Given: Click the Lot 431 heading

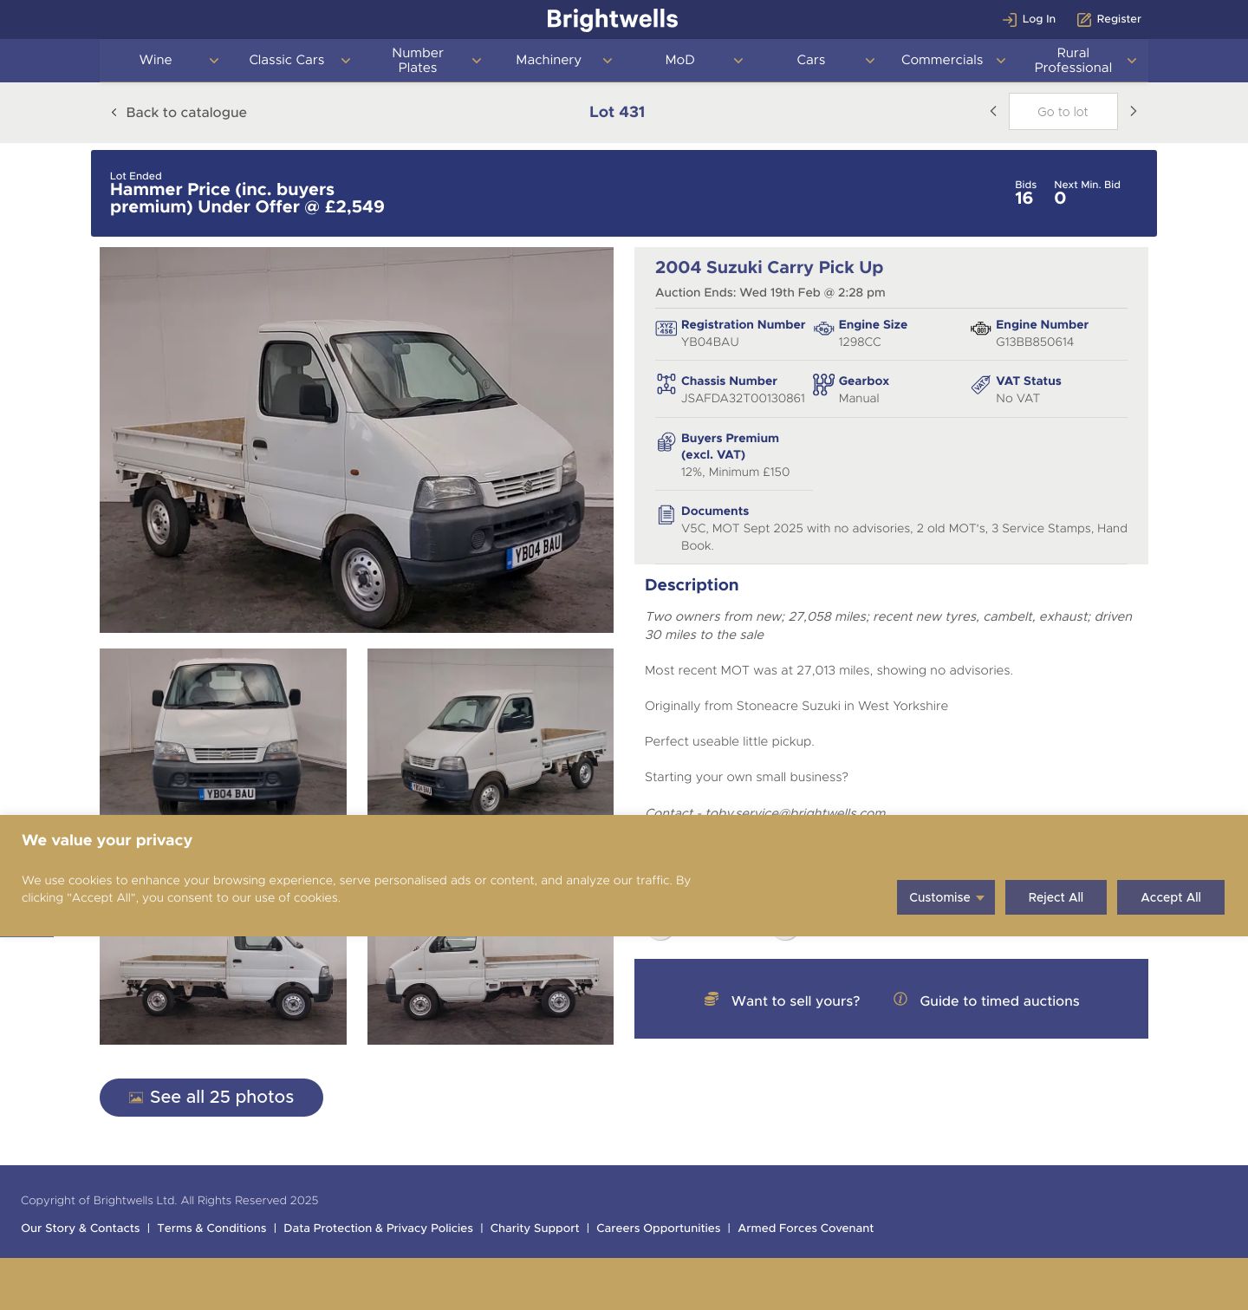Looking at the screenshot, I should (x=617, y=112).
